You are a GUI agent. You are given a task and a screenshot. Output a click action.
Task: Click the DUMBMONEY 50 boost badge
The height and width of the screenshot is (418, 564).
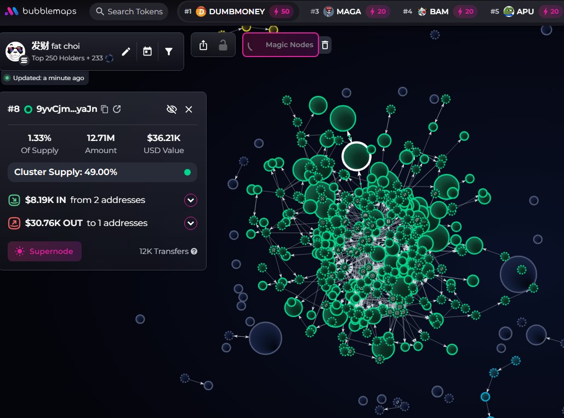[x=282, y=12]
